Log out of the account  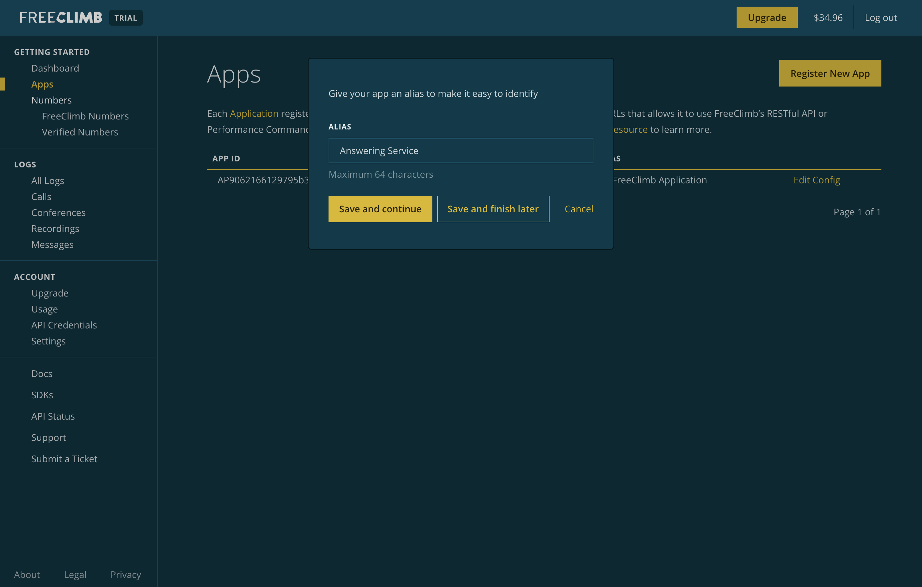881,18
